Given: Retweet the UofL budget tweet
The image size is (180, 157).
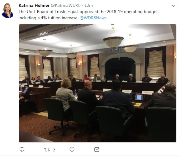Looking at the screenshot, I should point(47,150).
